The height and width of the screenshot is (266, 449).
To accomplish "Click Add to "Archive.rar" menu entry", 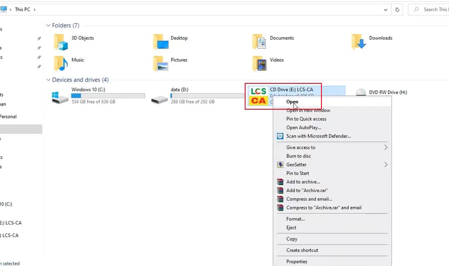I will 305,190.
